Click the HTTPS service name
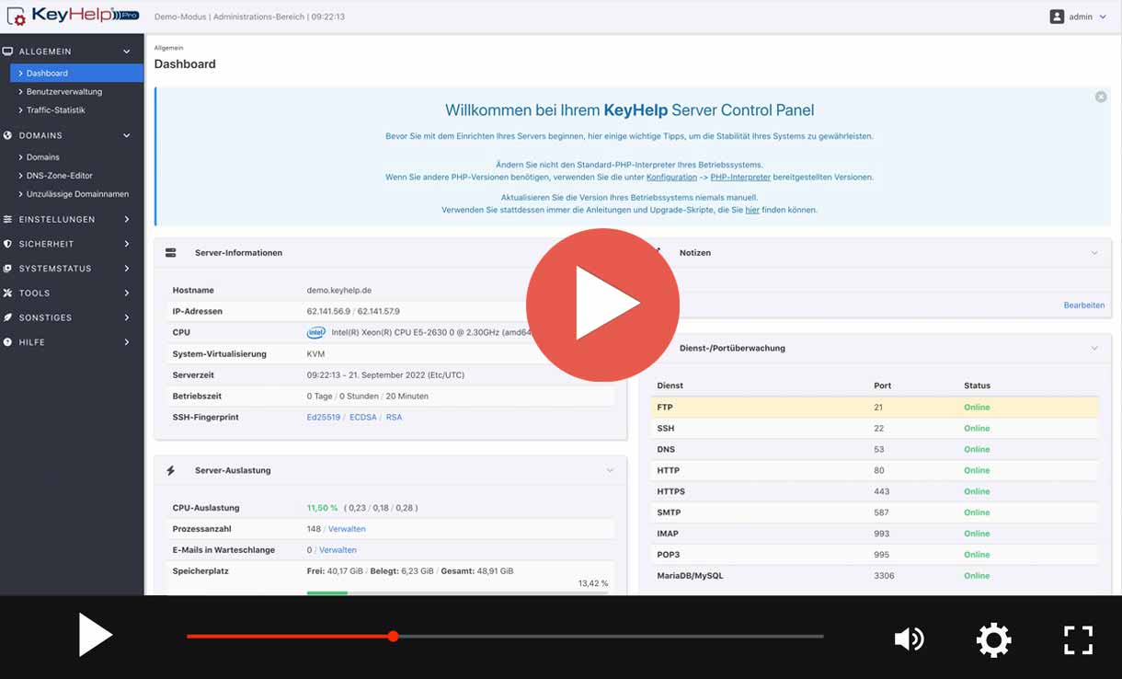 coord(671,492)
